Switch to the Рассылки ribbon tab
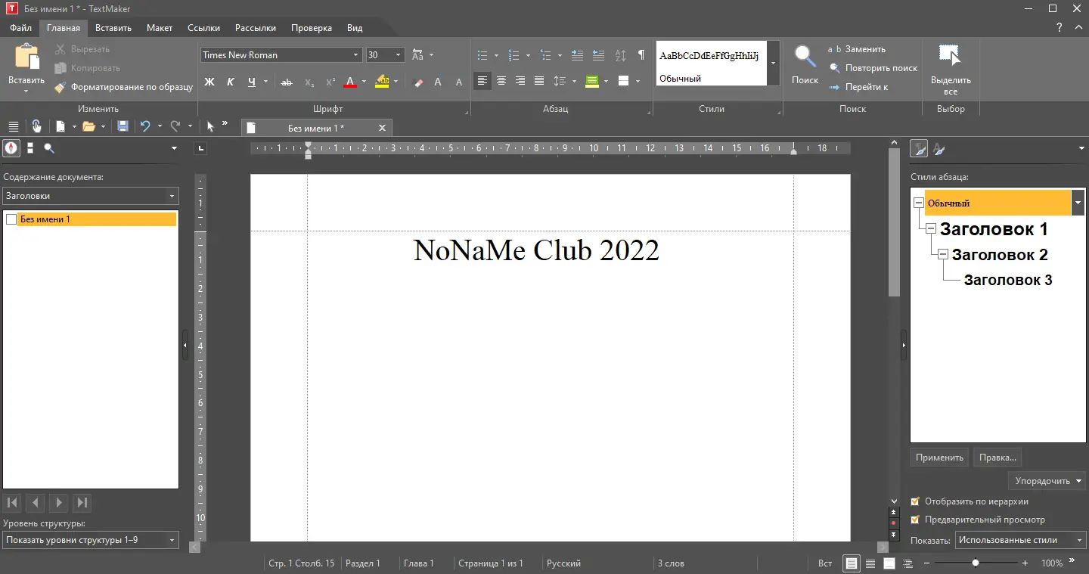Screen dimensions: 1089x574 256,28
